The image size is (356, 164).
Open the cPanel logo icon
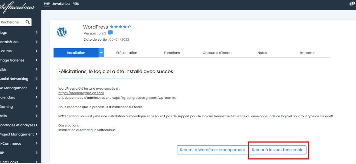pos(353,3)
